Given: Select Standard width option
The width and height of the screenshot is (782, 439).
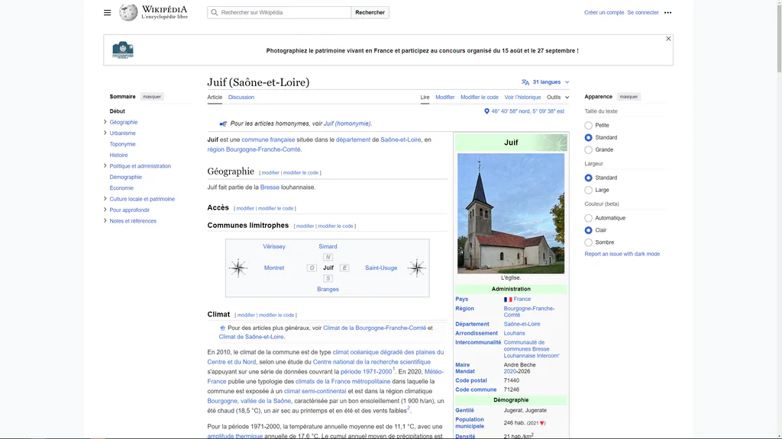Looking at the screenshot, I should coord(589,178).
